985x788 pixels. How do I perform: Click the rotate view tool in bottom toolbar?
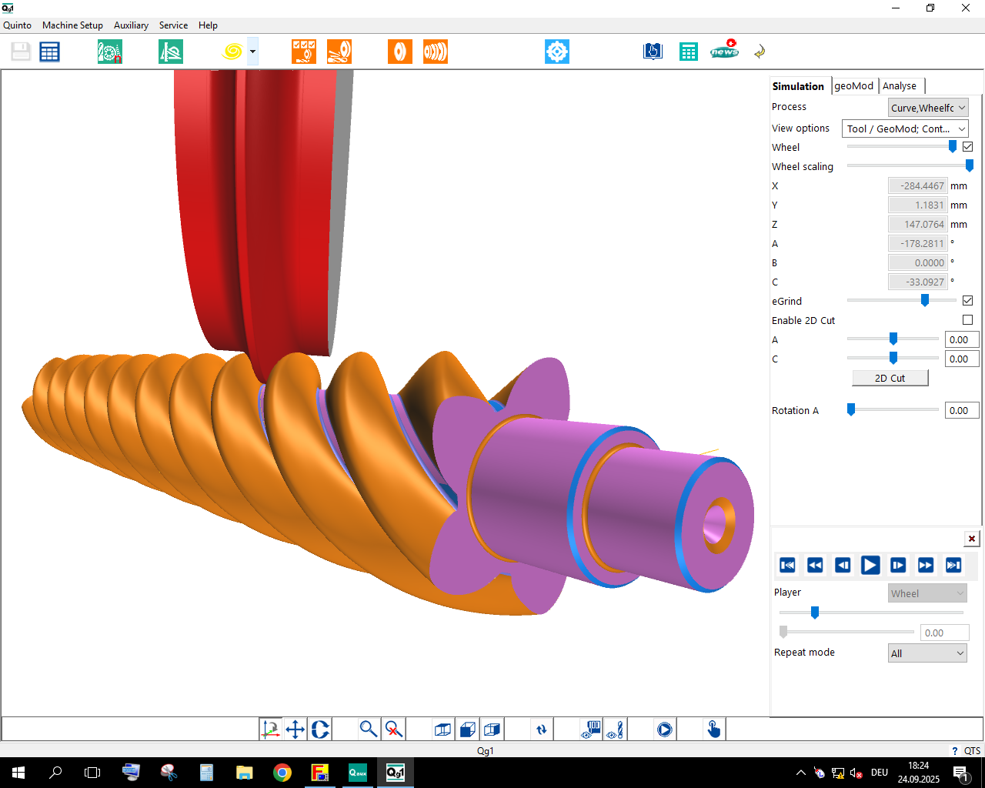click(x=321, y=730)
